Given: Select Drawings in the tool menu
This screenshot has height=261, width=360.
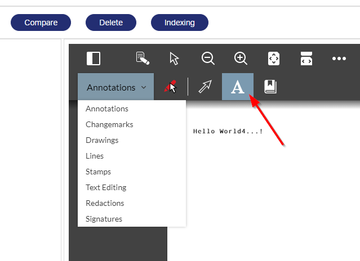Looking at the screenshot, I should click(102, 140).
